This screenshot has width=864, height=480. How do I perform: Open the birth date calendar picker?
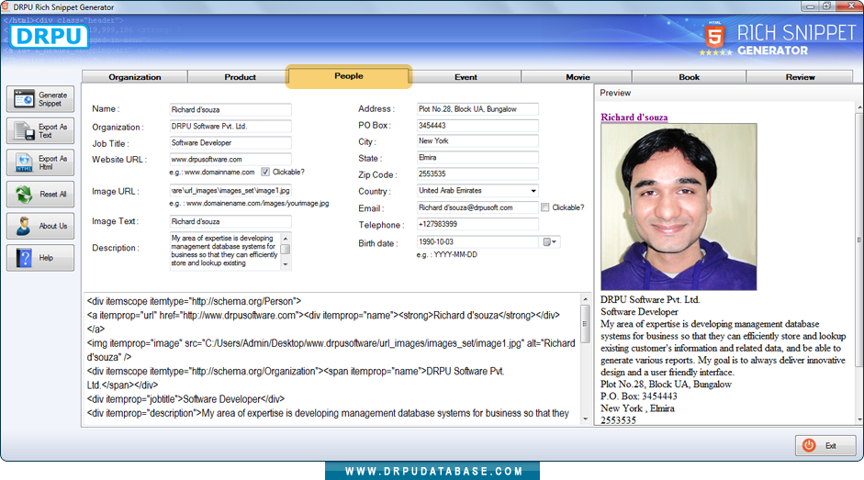(x=549, y=242)
